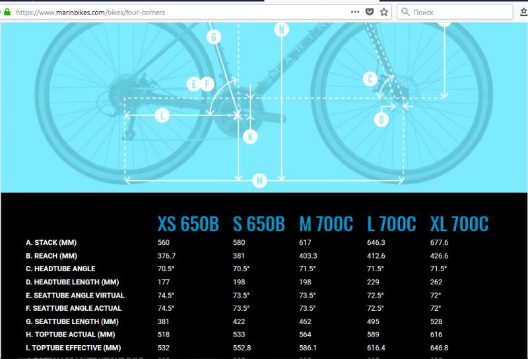Click the M wheelbase marker on diagram
This screenshot has width=528, height=359.
pos(259,181)
